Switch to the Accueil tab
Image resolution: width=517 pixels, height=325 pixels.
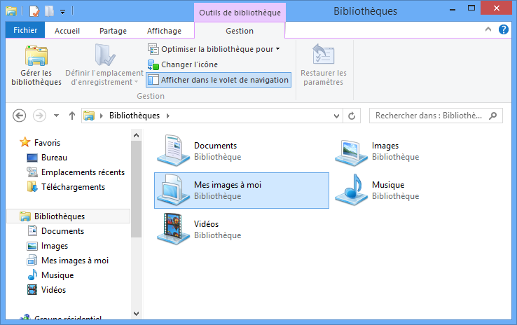point(67,31)
